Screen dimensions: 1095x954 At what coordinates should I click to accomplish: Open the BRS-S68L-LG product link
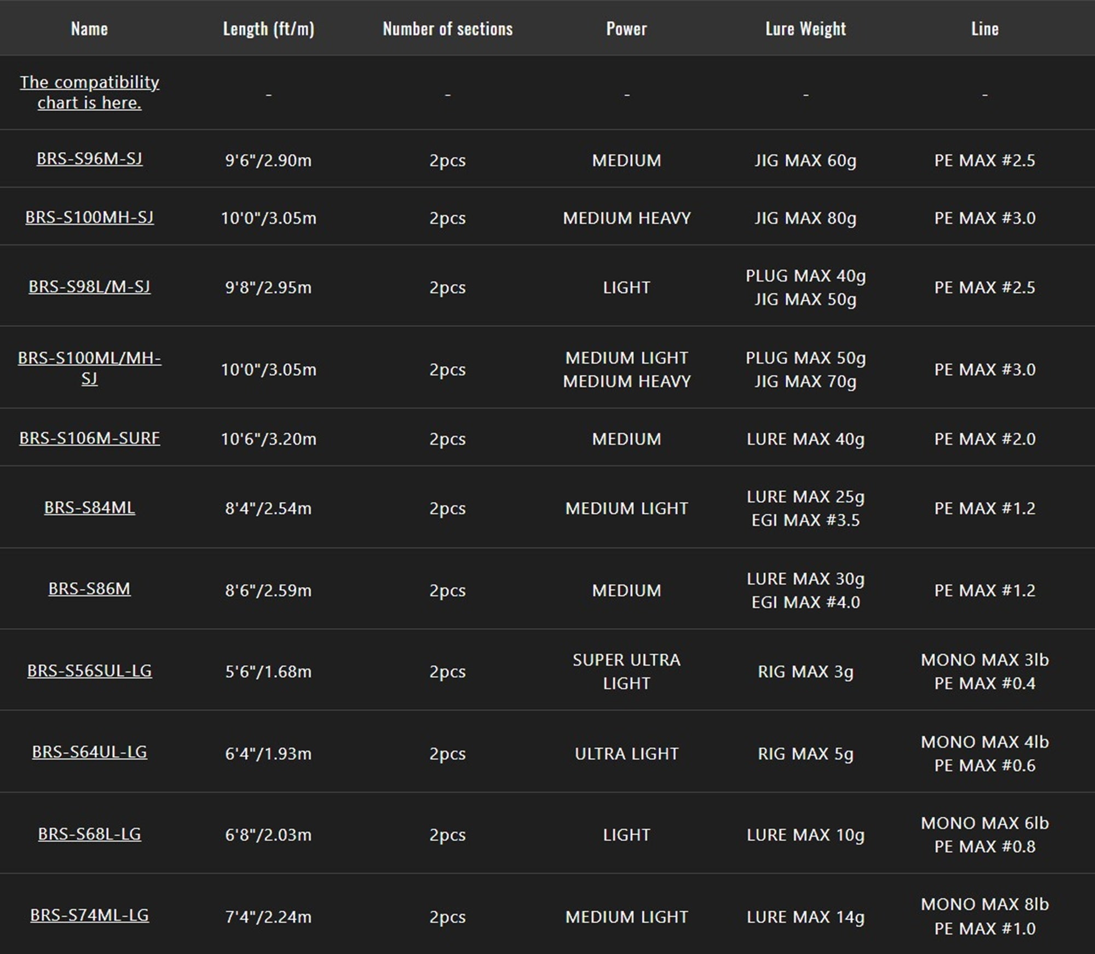point(89,834)
